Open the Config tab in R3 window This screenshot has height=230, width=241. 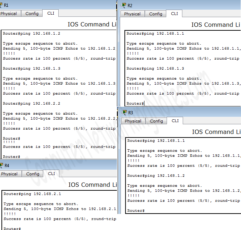[x=156, y=121]
